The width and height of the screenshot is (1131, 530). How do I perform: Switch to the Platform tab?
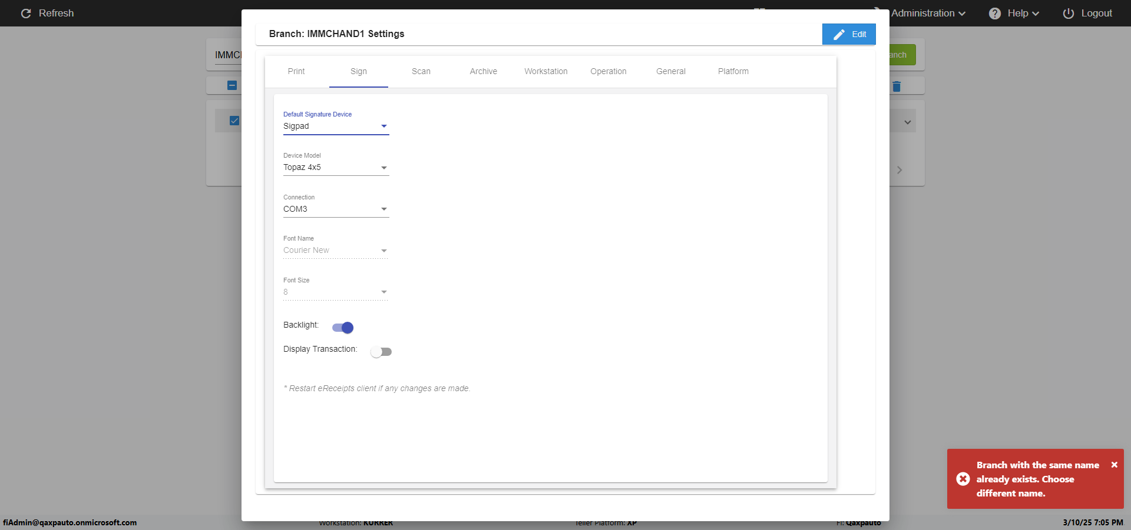click(733, 72)
